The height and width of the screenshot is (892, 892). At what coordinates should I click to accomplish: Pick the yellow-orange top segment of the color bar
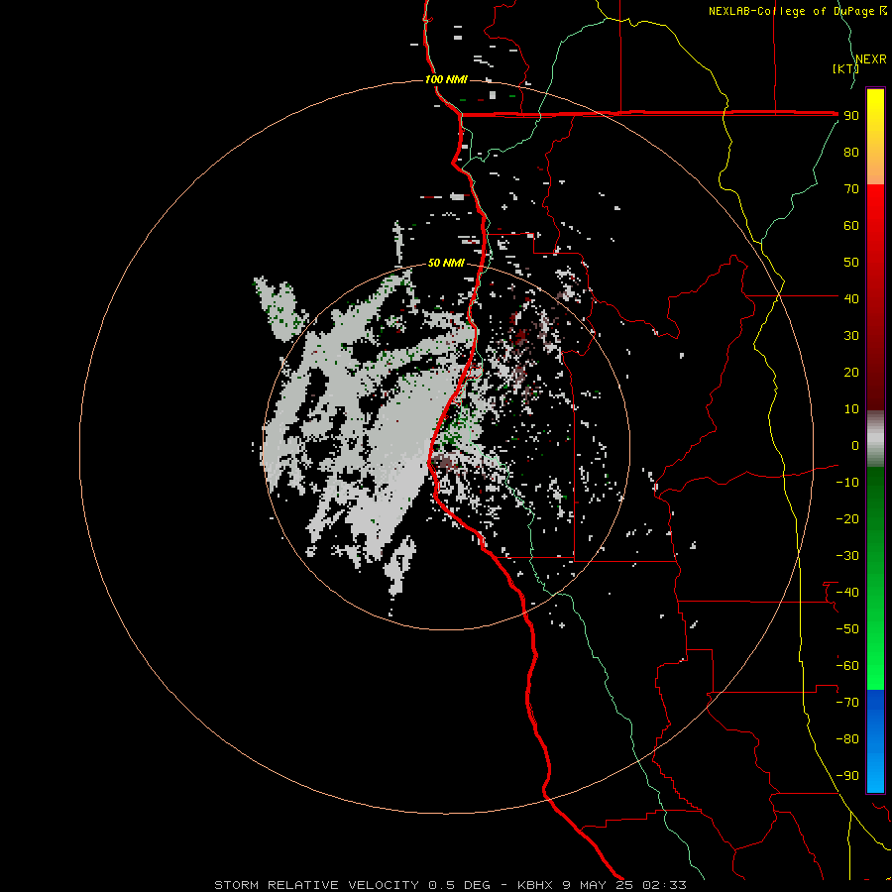(x=875, y=137)
